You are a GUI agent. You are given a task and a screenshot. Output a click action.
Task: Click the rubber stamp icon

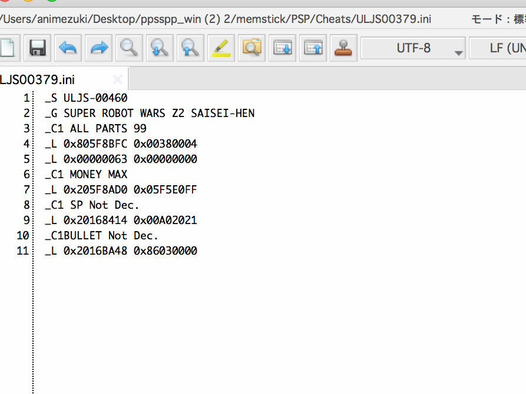(343, 48)
